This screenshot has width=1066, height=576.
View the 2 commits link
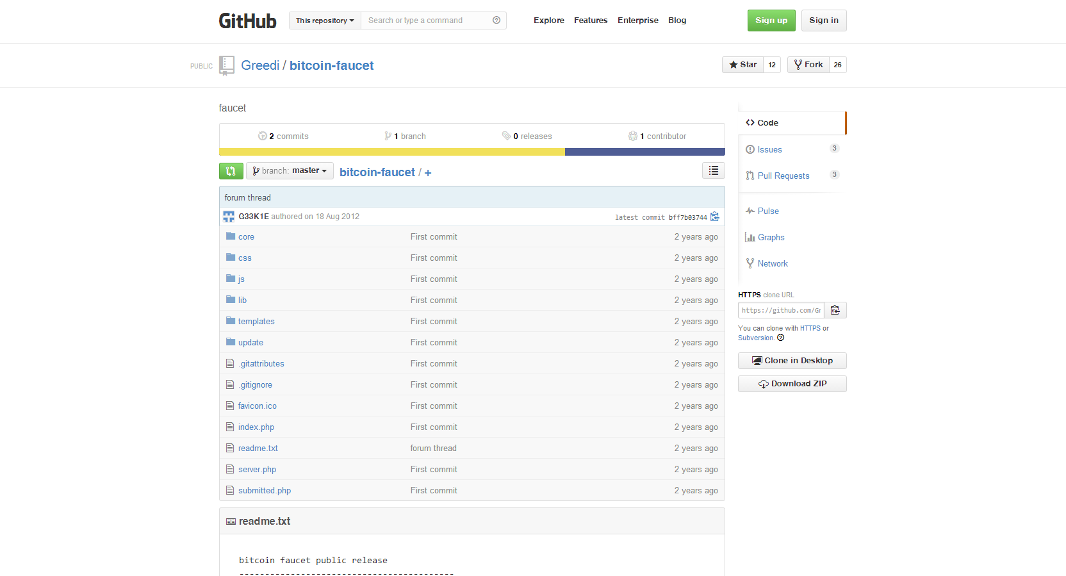tap(283, 136)
